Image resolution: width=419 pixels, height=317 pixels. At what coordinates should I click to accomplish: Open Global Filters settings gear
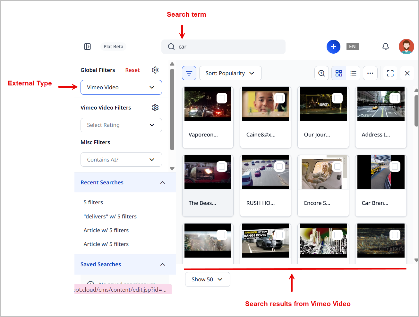[155, 70]
